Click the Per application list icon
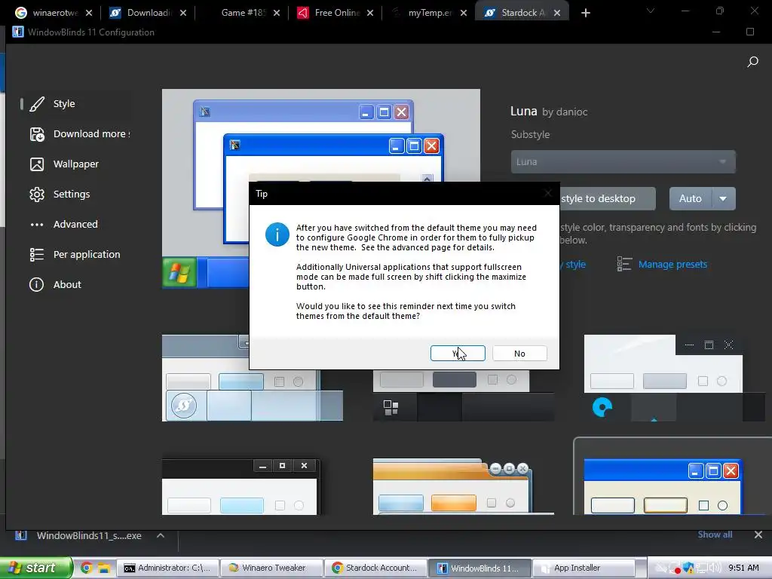The image size is (772, 579). click(37, 254)
